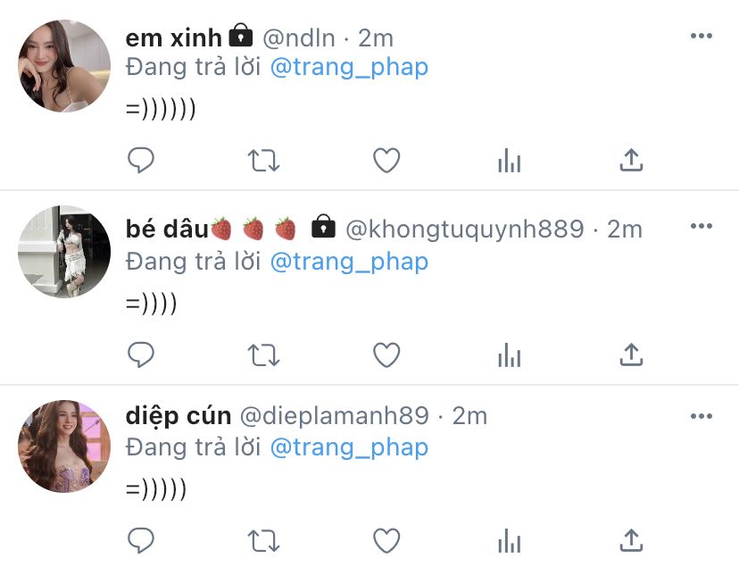Open more options for diệp cún's tweet
This screenshot has height=567, width=739.
(702, 416)
